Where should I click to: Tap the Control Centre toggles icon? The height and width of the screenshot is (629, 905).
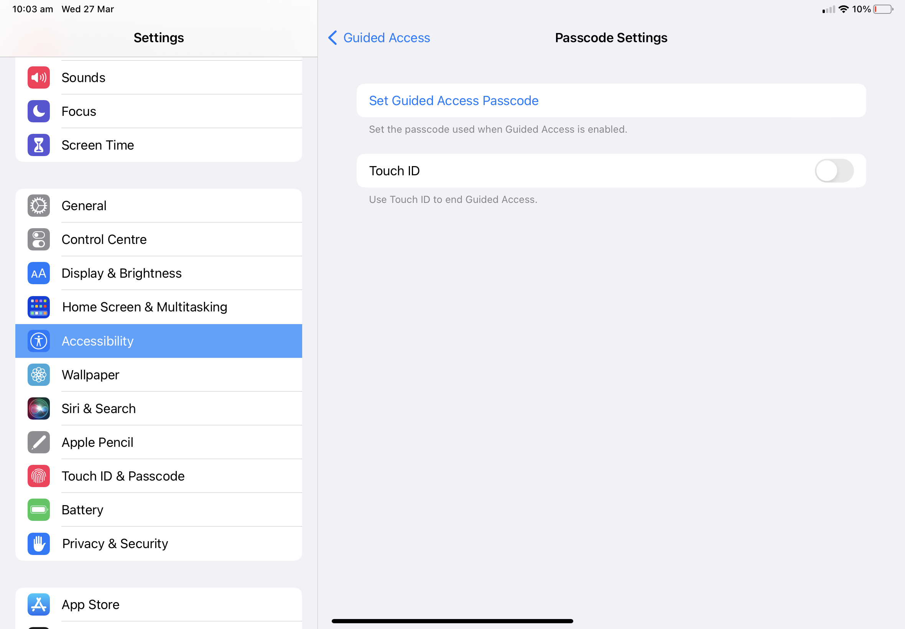coord(39,240)
